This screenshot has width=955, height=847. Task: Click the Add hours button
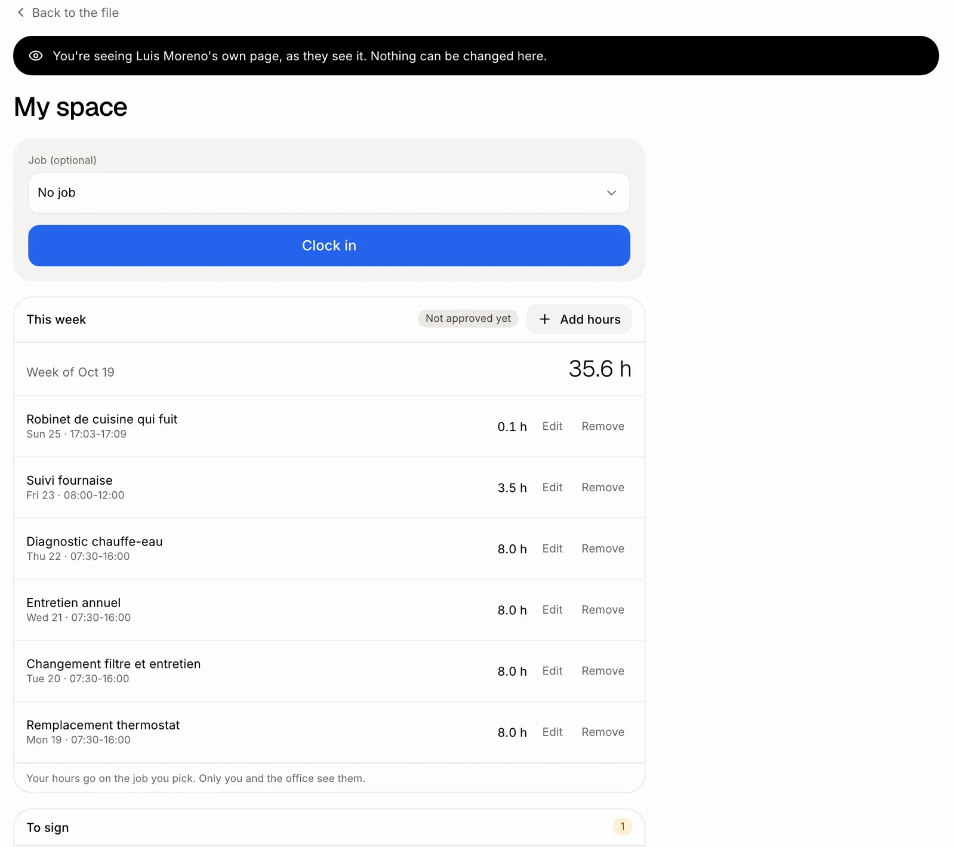[x=579, y=319]
